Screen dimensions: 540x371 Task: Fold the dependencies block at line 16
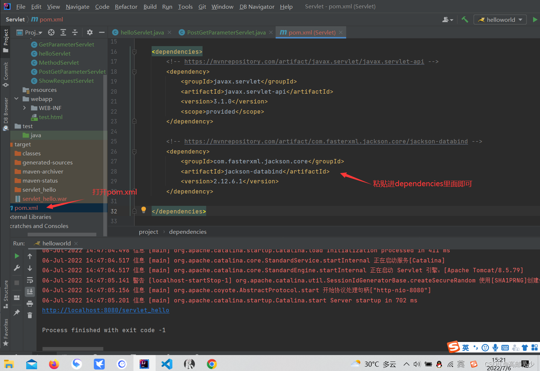[x=134, y=52]
